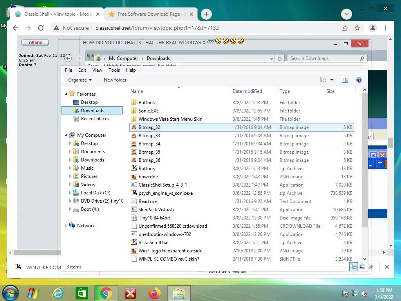Screen dimensions: 401x301
Task: Open the View menu
Action: (97, 70)
